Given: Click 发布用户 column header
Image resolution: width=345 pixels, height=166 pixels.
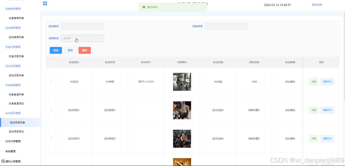Looking at the screenshot, I should pos(146,62).
